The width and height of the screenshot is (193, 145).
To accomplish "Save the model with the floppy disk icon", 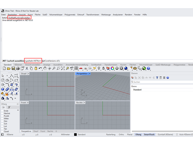I will click(x=13, y=68).
